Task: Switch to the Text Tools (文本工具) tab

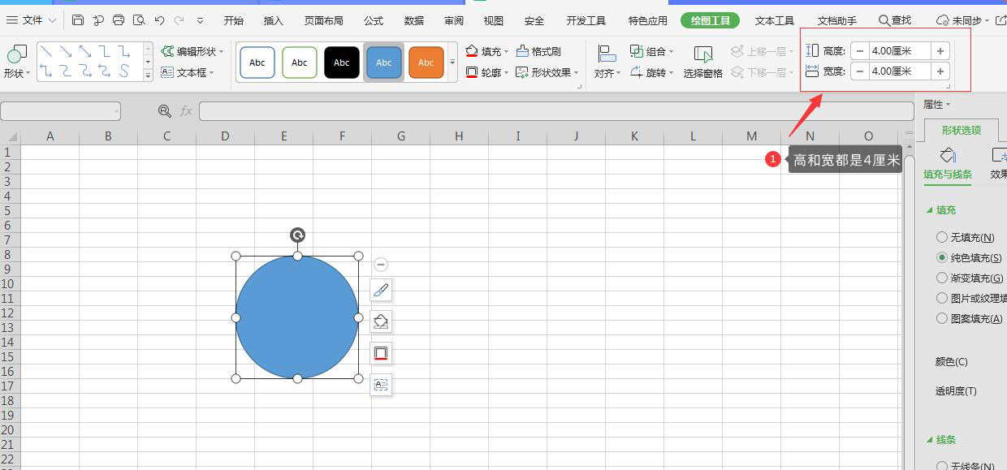Action: (x=774, y=20)
